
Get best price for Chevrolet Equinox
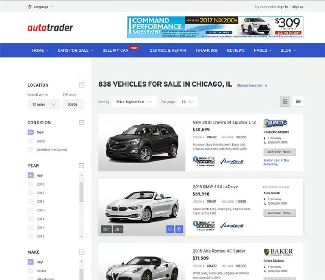(x=279, y=152)
